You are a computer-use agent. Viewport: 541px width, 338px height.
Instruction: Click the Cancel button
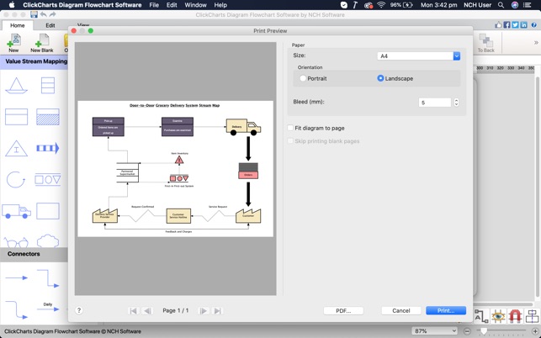[401, 310]
